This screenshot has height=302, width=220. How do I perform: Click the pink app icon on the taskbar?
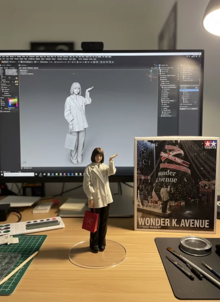pos(64,174)
